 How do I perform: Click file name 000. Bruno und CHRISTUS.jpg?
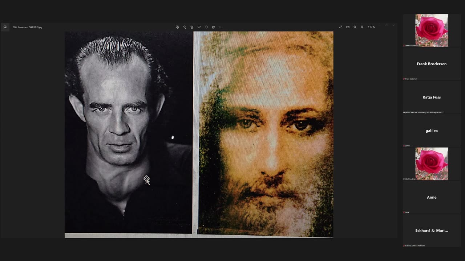click(x=27, y=27)
